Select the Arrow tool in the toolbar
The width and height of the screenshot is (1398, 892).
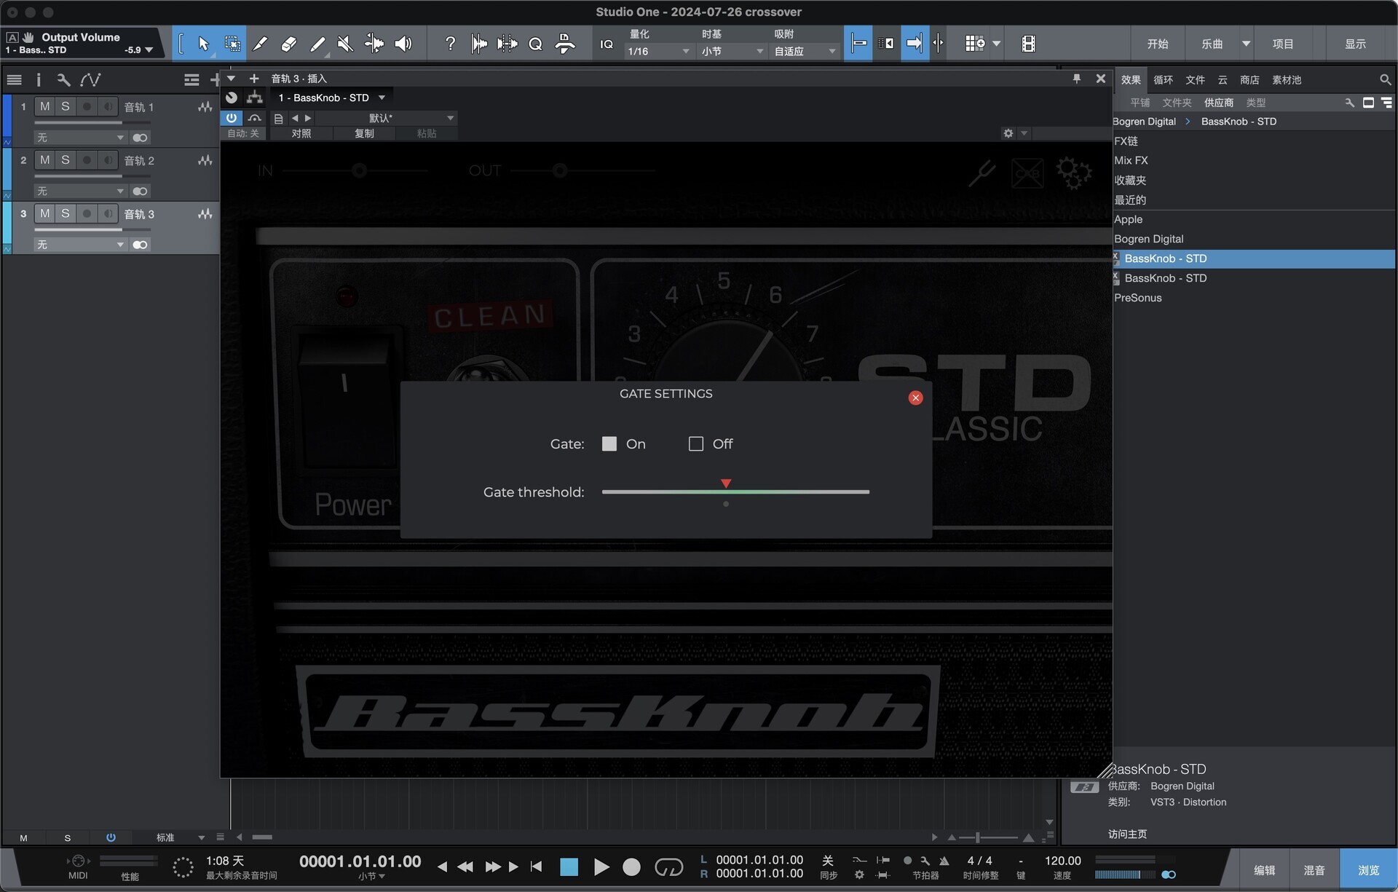pyautogui.click(x=204, y=44)
